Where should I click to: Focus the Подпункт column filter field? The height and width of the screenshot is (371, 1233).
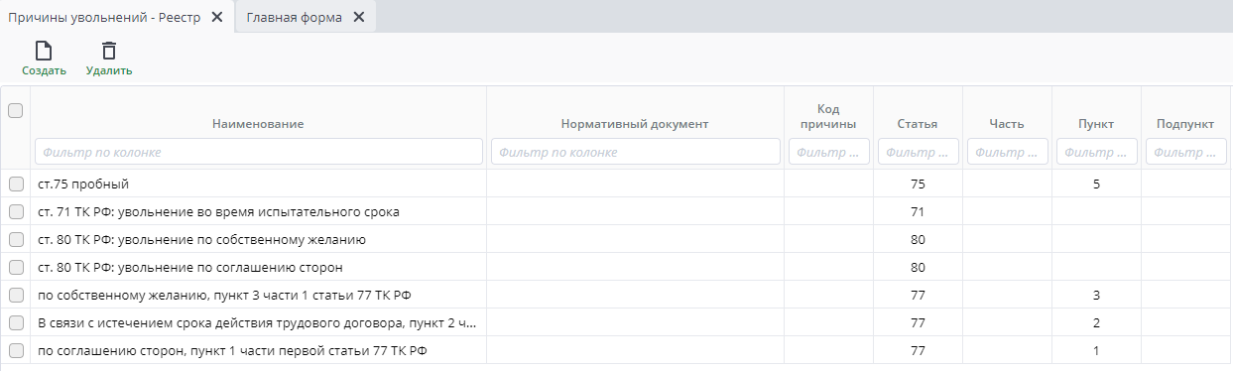1186,152
